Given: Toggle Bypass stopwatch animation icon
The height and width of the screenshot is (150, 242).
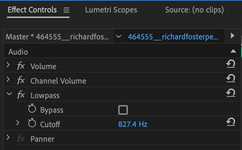Looking at the screenshot, I should point(32,110).
